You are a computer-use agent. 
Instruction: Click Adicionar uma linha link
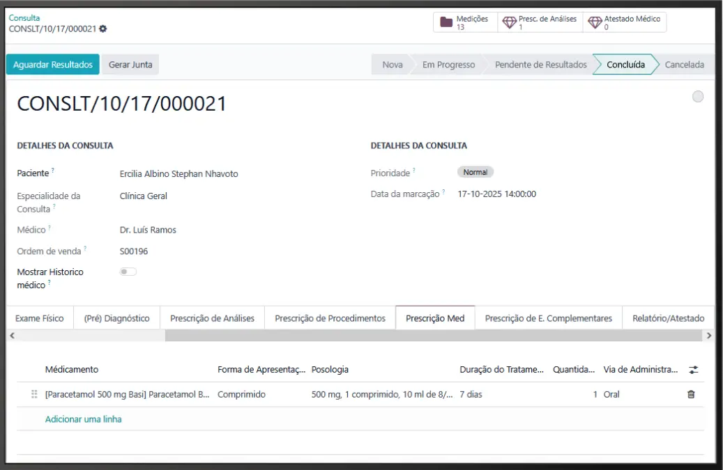(x=83, y=419)
